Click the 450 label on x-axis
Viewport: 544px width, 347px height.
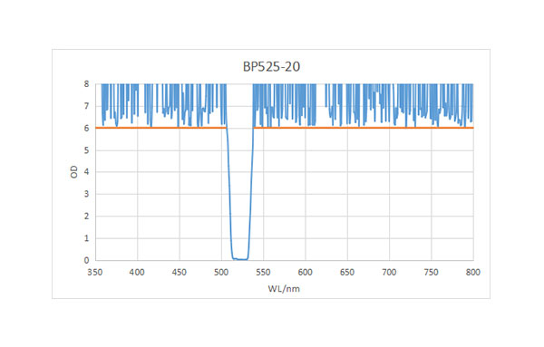[x=179, y=273]
